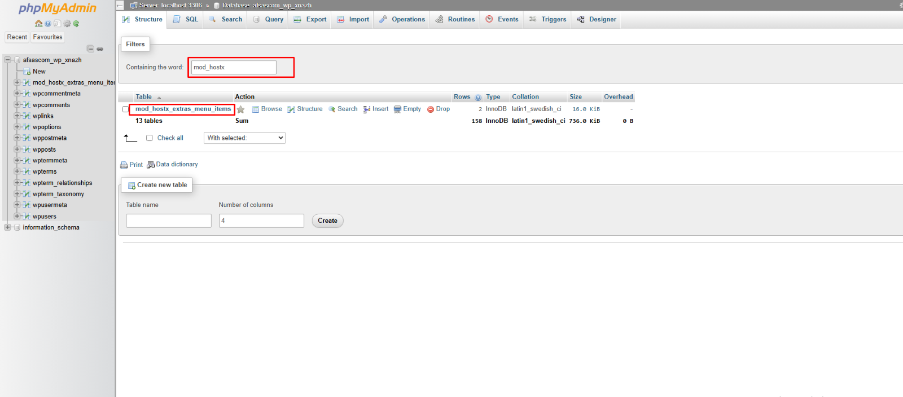Reload navigation panel with green refresh icon
Screen dimensions: 903x397
(x=76, y=24)
